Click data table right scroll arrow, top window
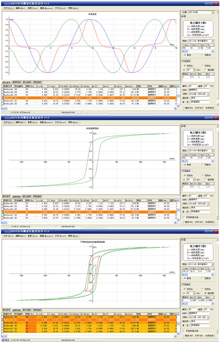The width and height of the screenshot is (220, 342). click(175, 108)
